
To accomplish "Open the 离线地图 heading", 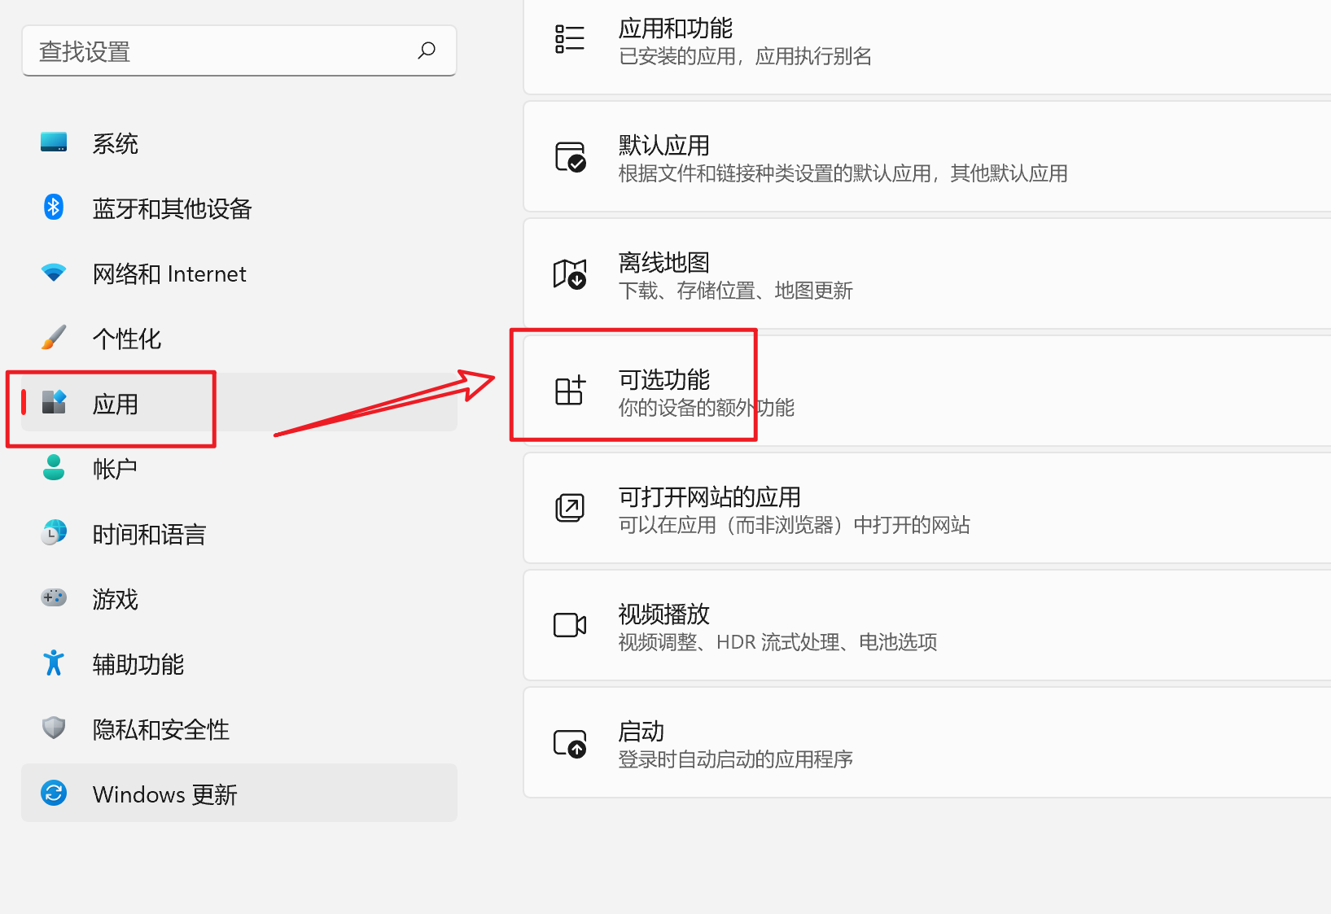I will [x=664, y=263].
